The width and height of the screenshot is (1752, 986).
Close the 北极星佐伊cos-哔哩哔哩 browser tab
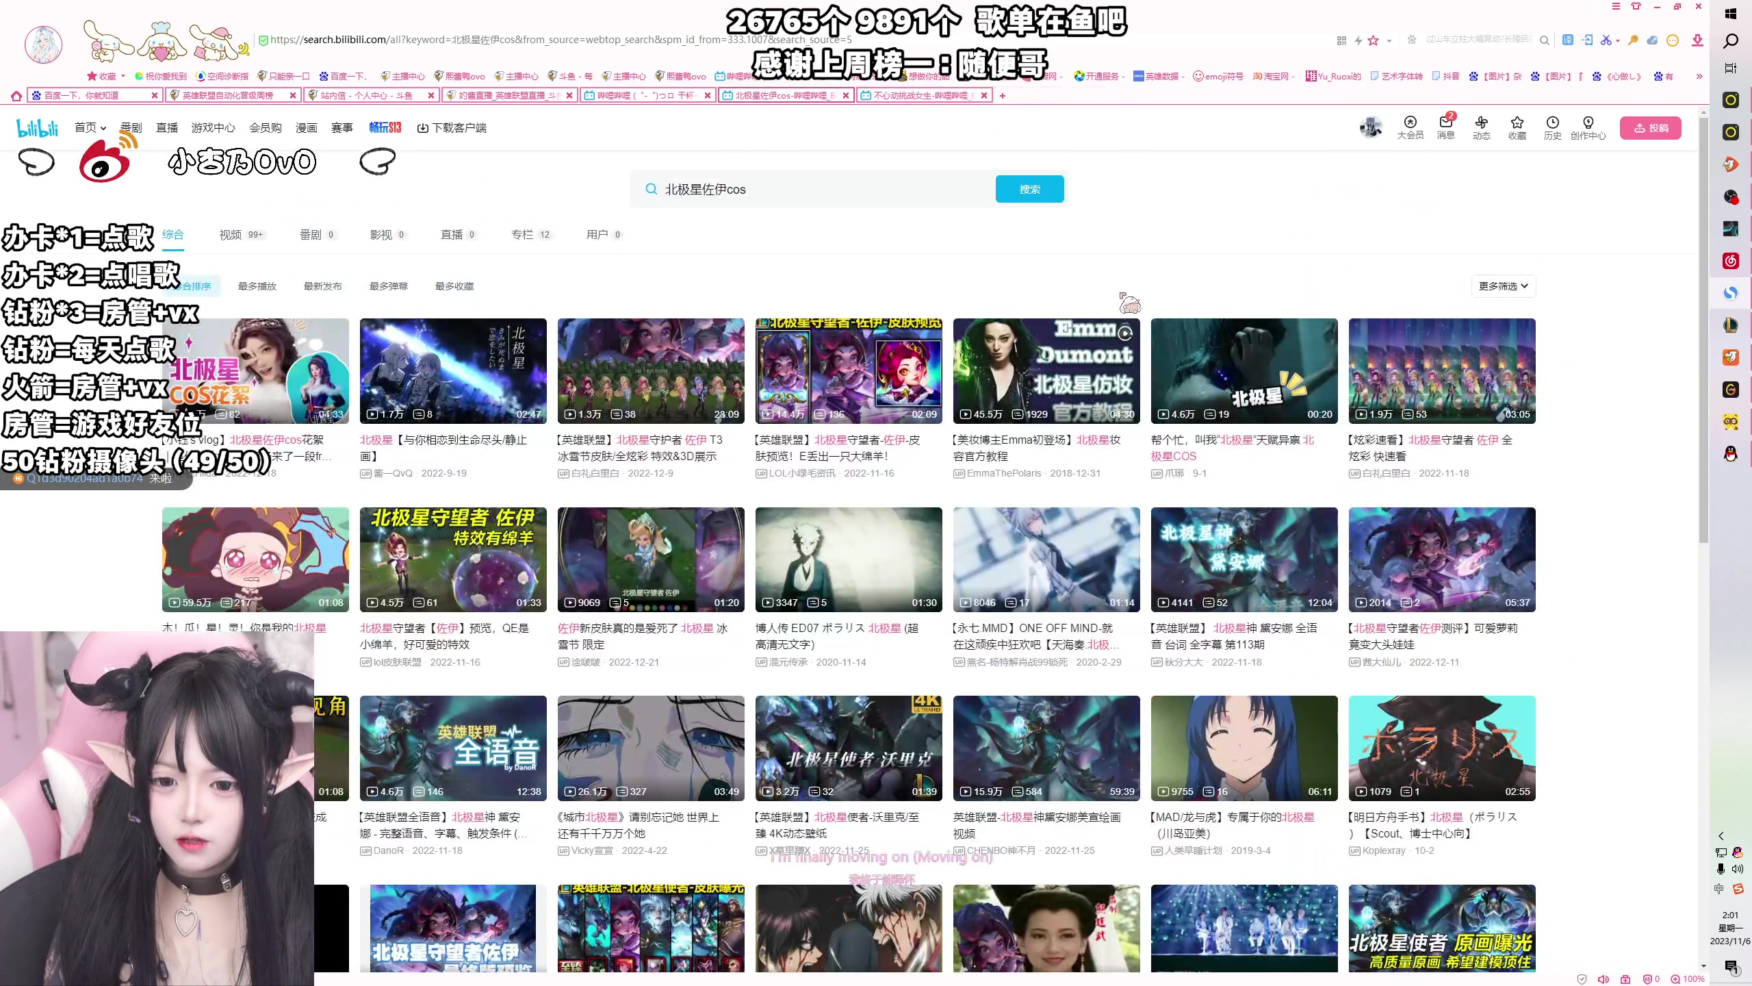point(846,96)
